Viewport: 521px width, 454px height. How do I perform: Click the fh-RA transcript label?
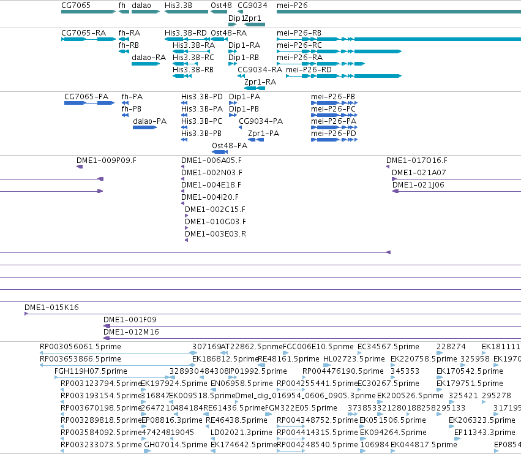coord(129,33)
